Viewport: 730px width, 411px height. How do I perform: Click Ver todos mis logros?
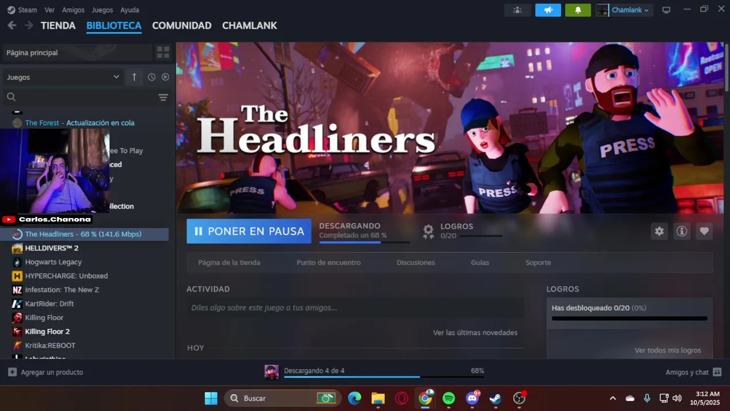(x=668, y=350)
